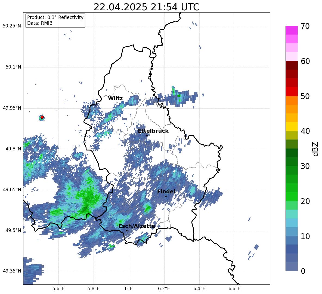Click the 6.4°E longitude label
The height and width of the screenshot is (294, 322).
coord(199,289)
